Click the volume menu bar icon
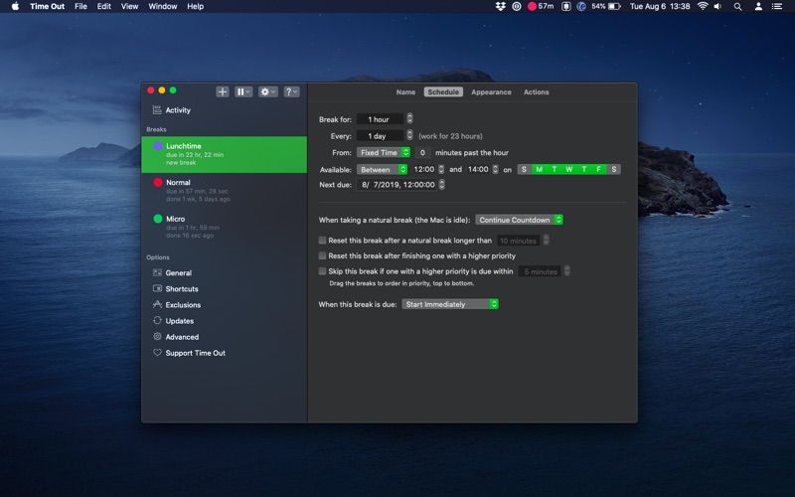 (717, 7)
